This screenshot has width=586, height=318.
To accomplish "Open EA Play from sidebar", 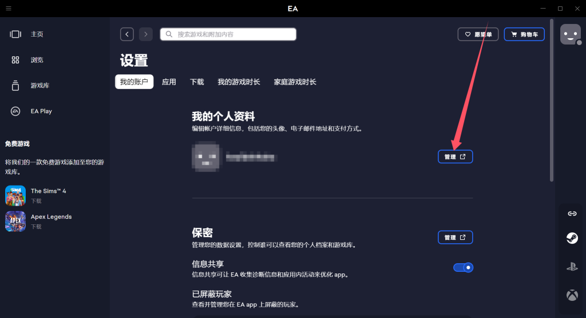I will pos(41,111).
